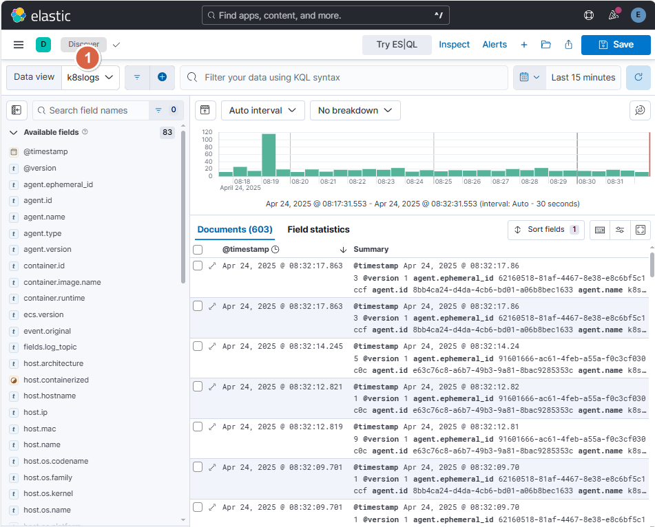This screenshot has width=655, height=527.
Task: Click the plus new search icon
Action: [x=524, y=45]
